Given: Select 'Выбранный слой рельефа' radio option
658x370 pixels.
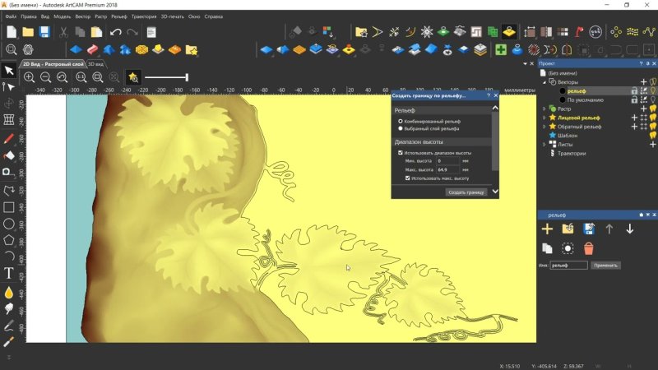Looking at the screenshot, I should [x=401, y=129].
